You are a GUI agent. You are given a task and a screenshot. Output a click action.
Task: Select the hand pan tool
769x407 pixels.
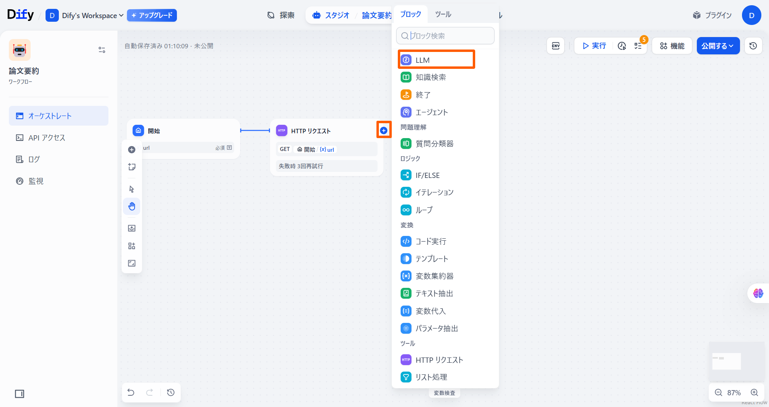[132, 207]
